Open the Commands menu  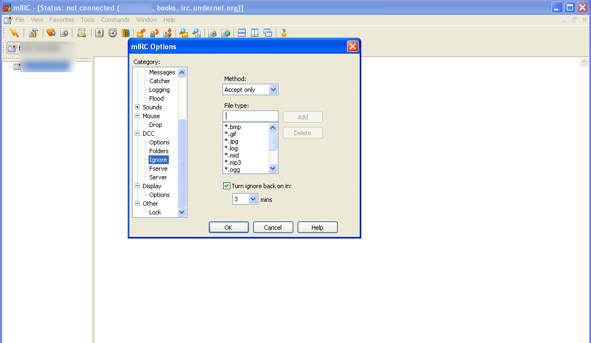[x=115, y=20]
